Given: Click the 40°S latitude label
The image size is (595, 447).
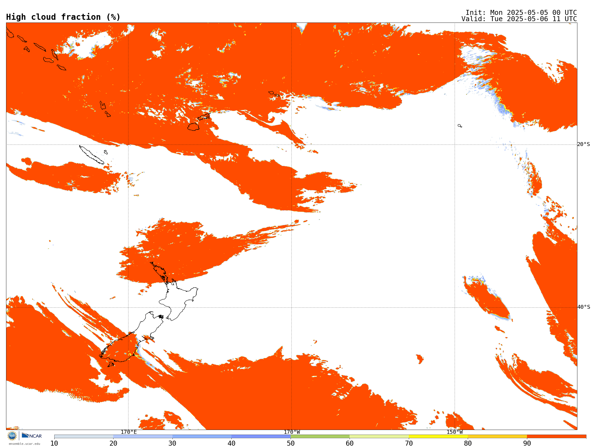Looking at the screenshot, I should pyautogui.click(x=583, y=307).
